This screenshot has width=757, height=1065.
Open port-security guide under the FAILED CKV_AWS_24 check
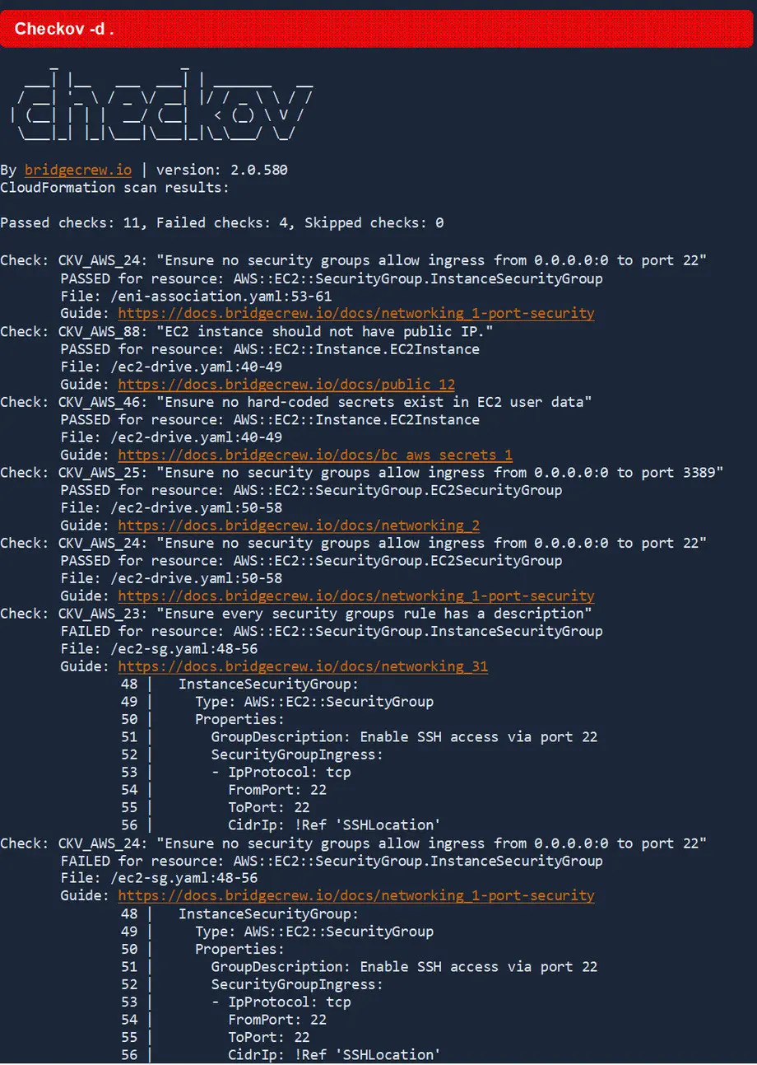(x=355, y=895)
